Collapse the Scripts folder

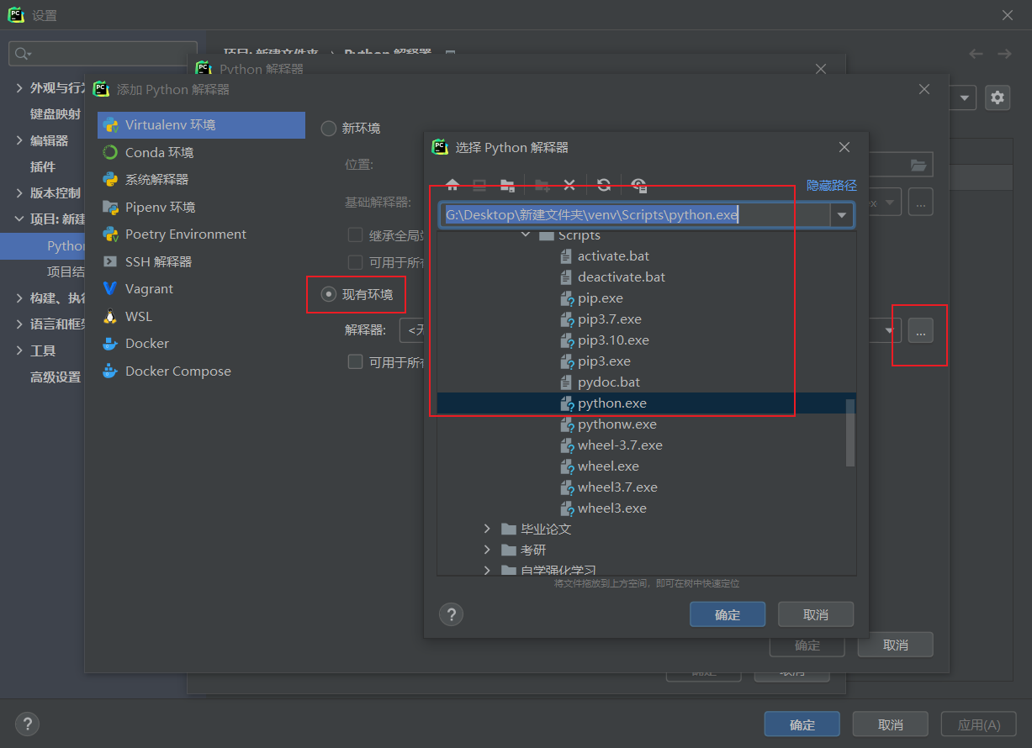click(x=525, y=235)
